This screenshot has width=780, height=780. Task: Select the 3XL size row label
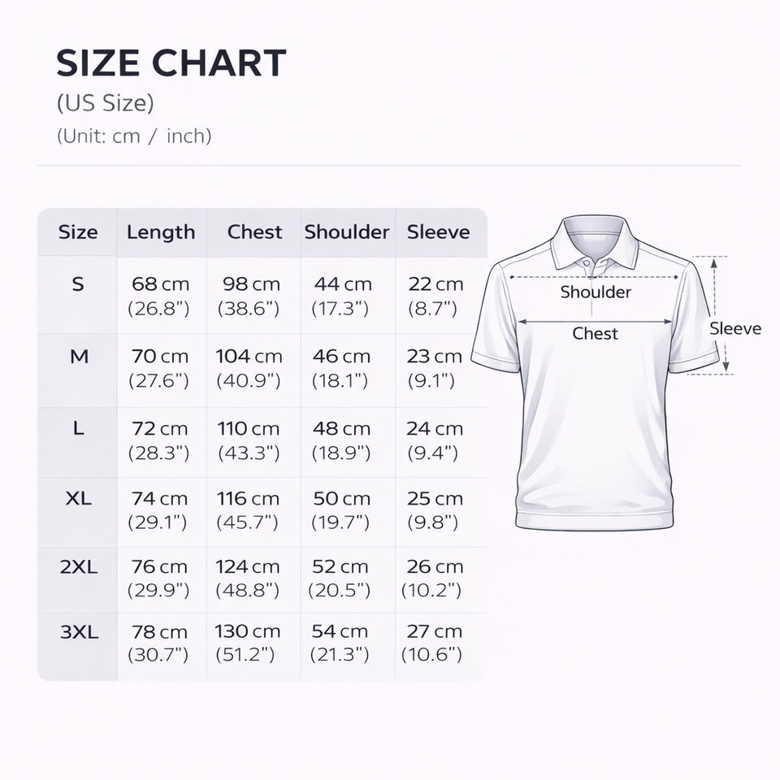pyautogui.click(x=79, y=632)
